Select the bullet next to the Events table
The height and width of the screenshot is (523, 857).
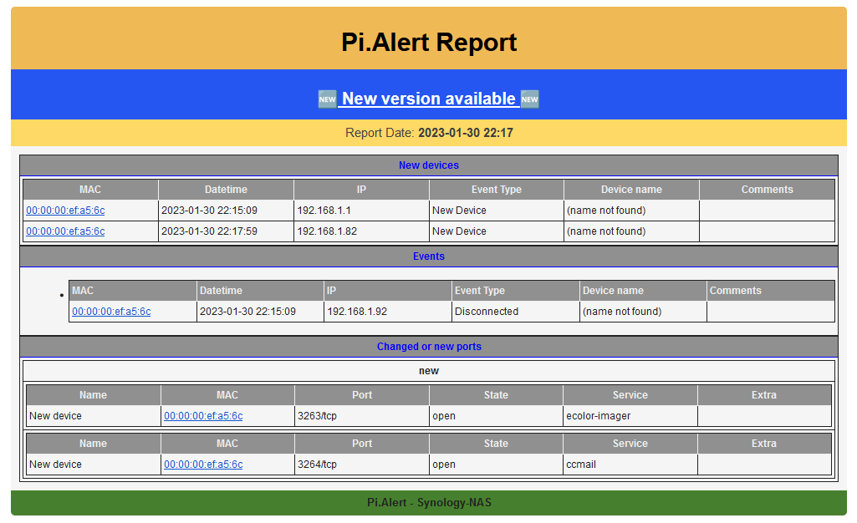61,295
